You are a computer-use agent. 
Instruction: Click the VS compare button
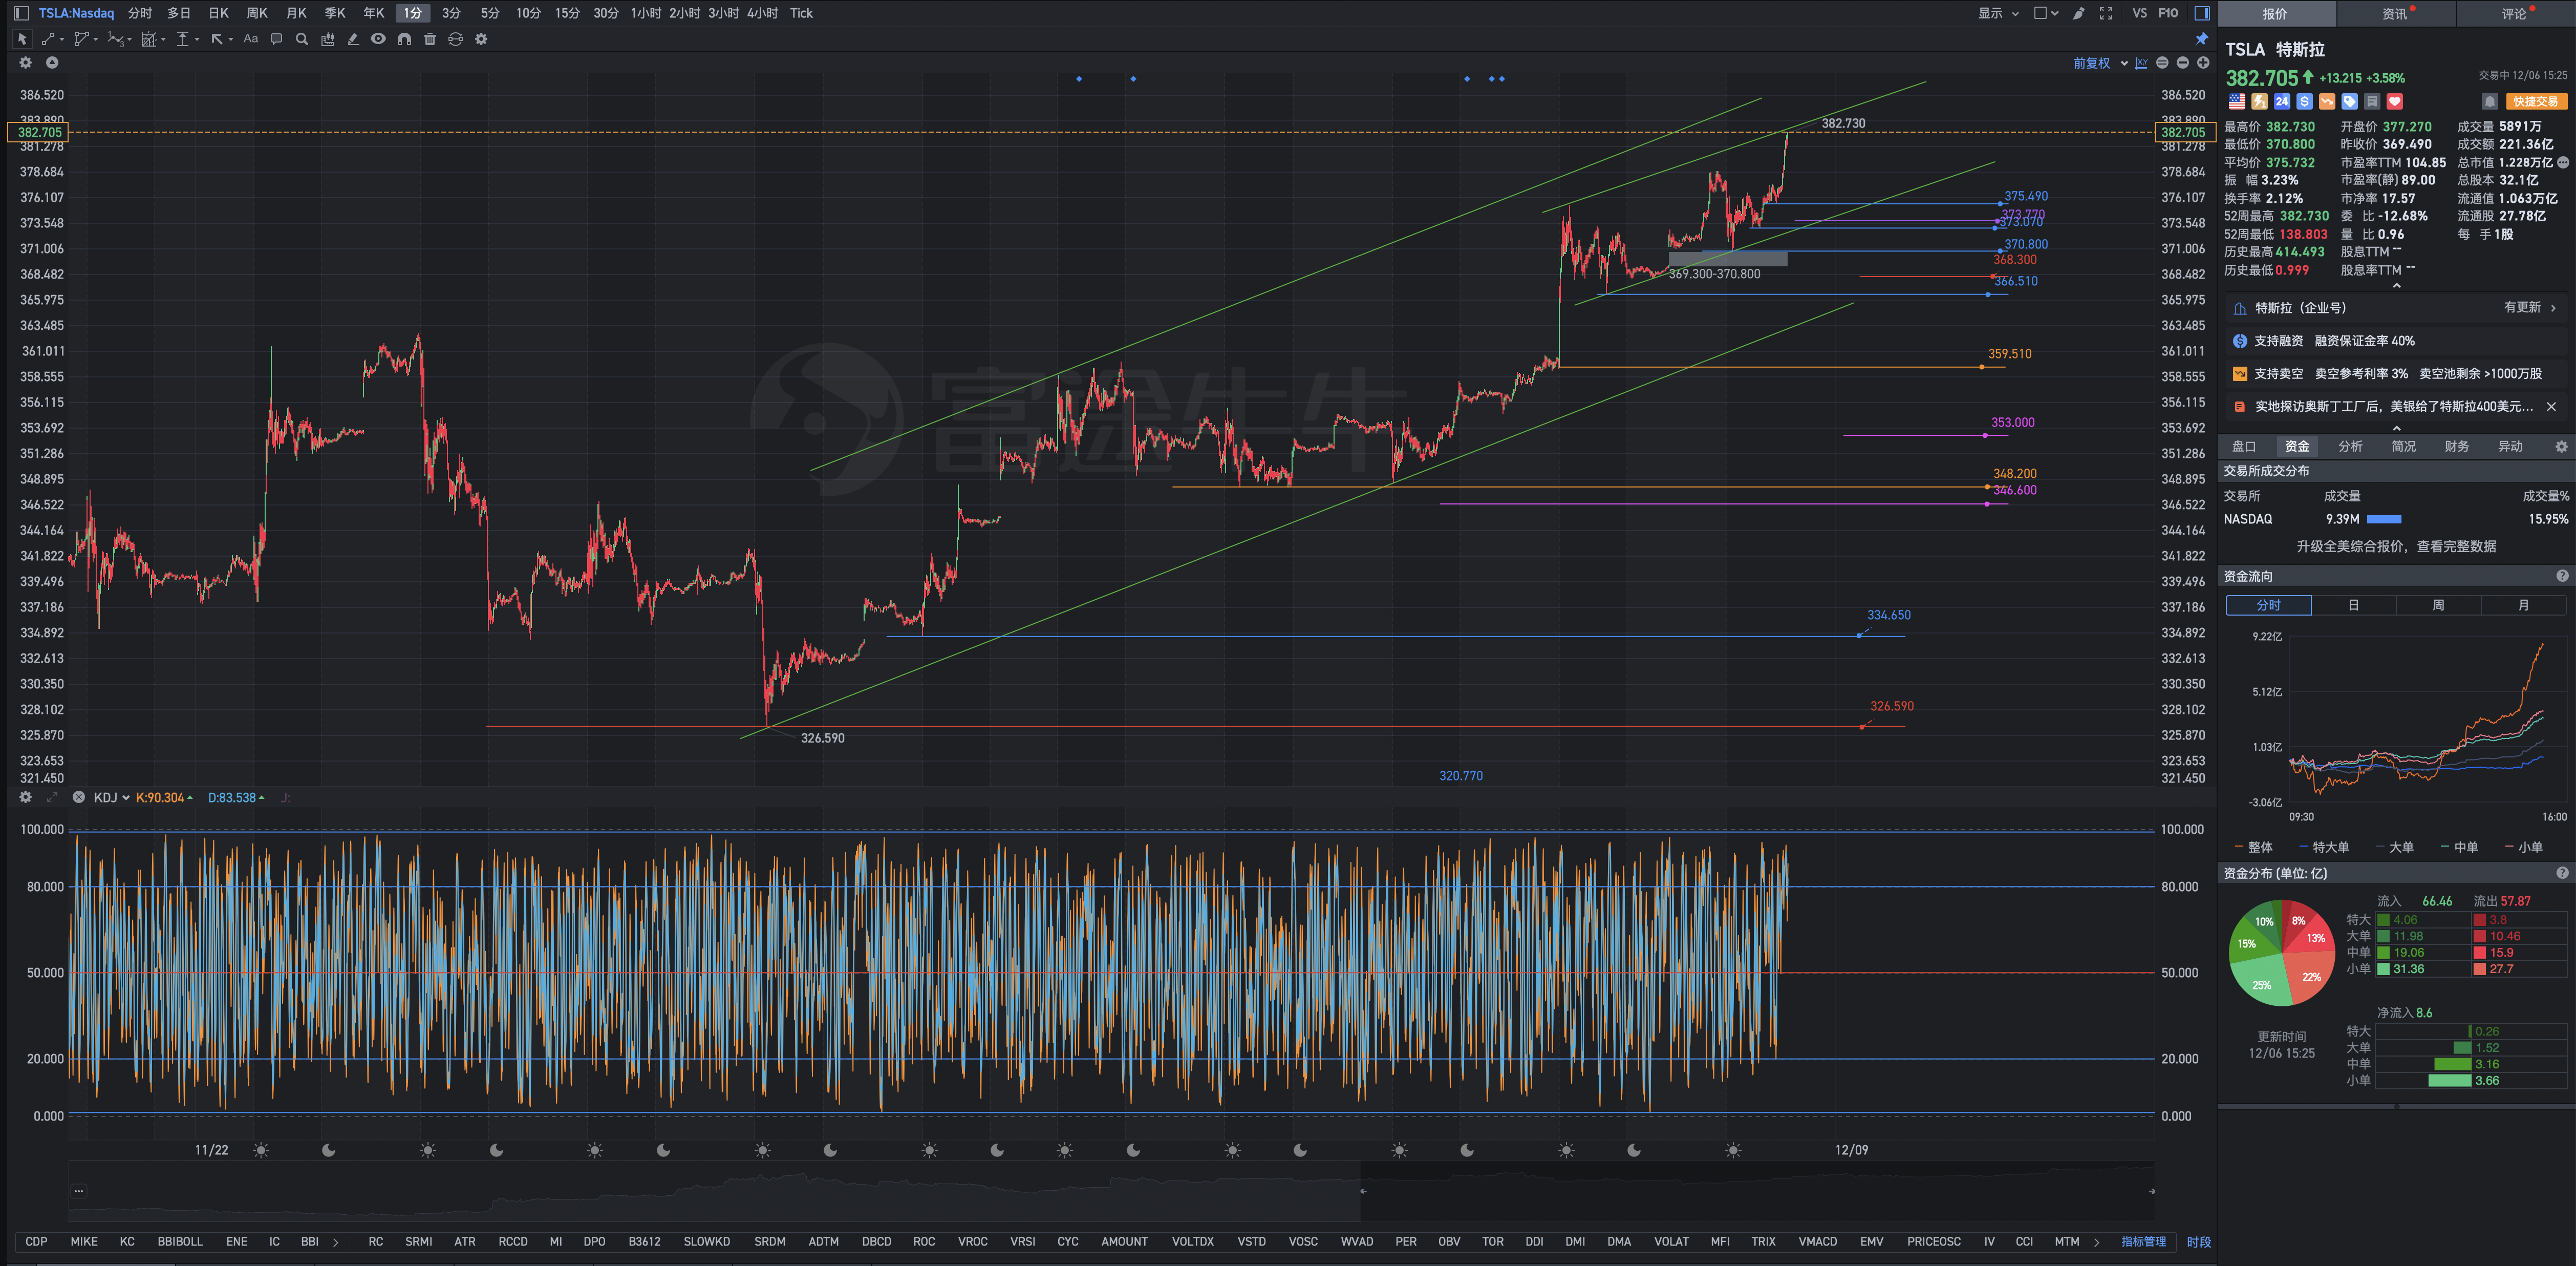click(x=2139, y=13)
